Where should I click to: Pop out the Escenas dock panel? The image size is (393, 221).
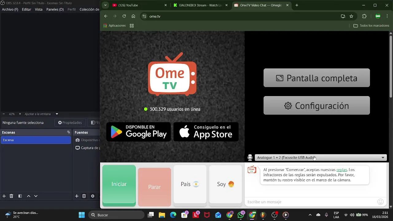point(68,132)
